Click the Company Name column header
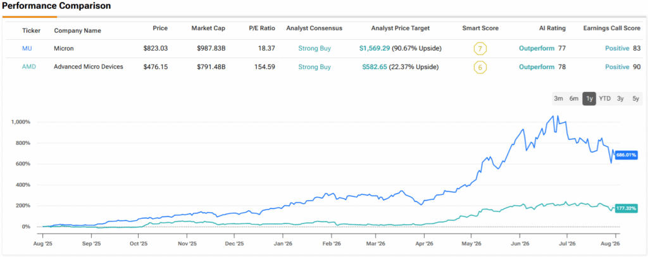 click(x=77, y=30)
